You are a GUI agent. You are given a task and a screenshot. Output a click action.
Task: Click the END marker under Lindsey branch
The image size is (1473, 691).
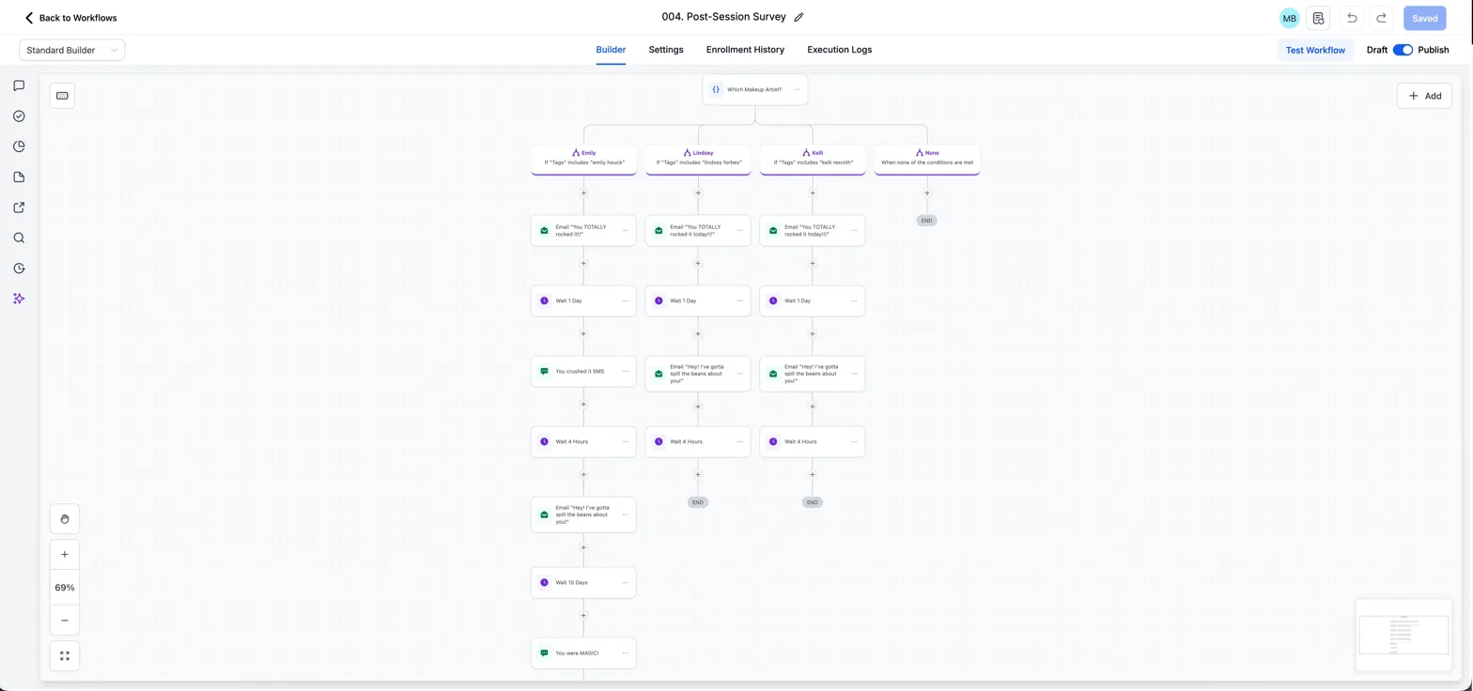(698, 502)
